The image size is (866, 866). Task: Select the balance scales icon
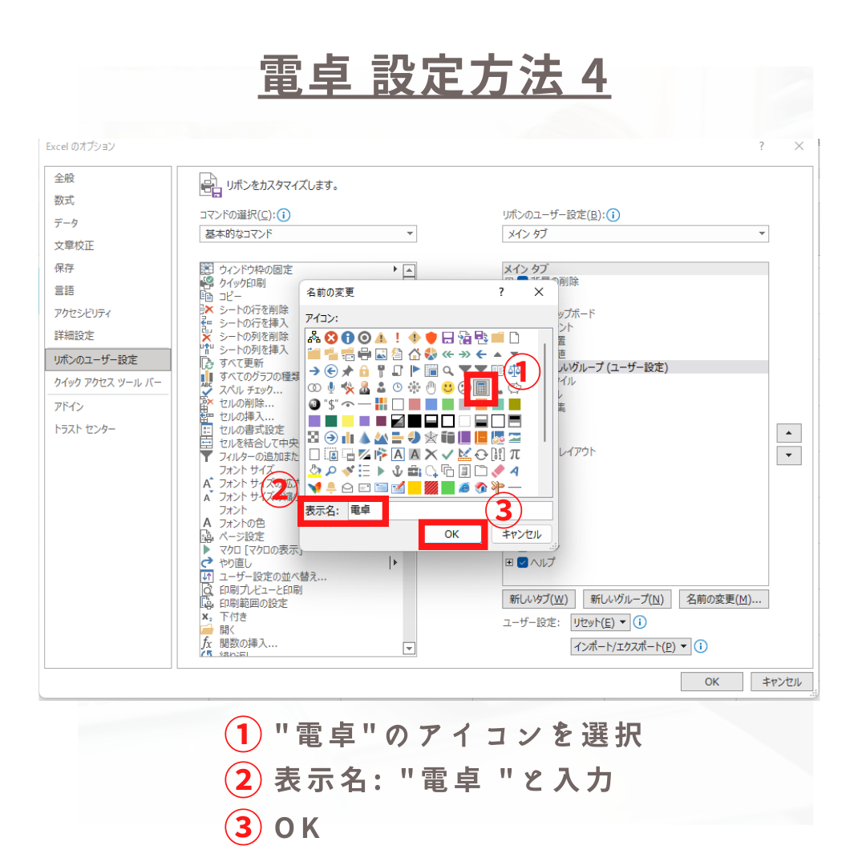(x=514, y=371)
